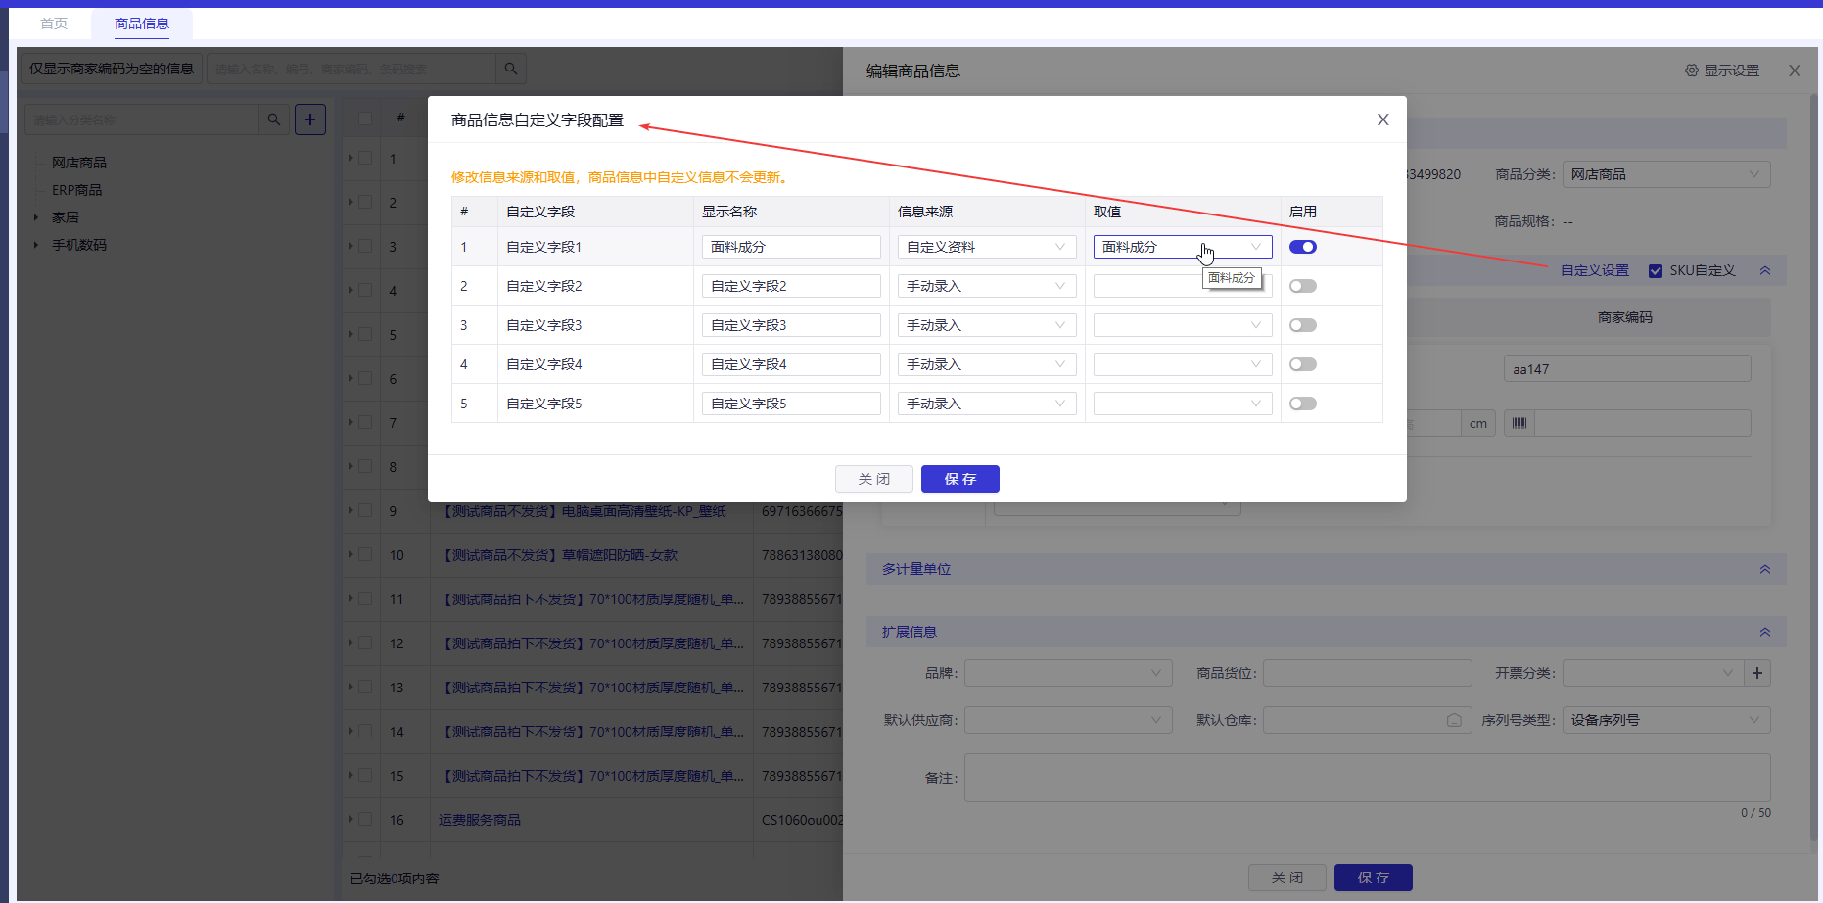Click the 默认仓库 warehouse picker icon
1823x903 pixels.
(x=1454, y=720)
